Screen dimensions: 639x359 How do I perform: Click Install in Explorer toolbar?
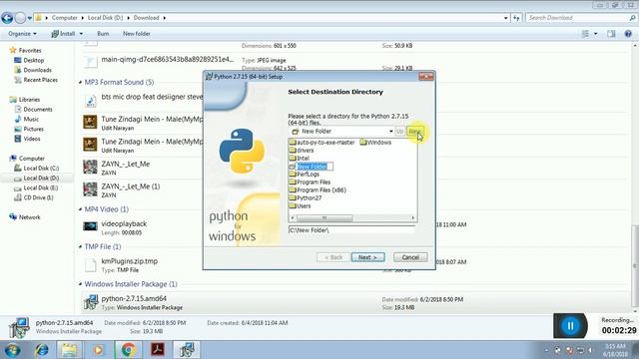point(63,34)
